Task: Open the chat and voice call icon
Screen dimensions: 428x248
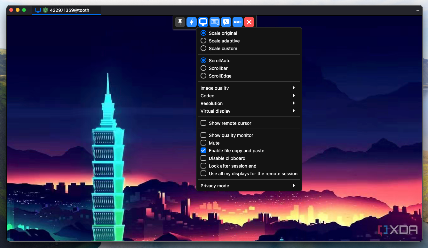Action: (x=226, y=22)
